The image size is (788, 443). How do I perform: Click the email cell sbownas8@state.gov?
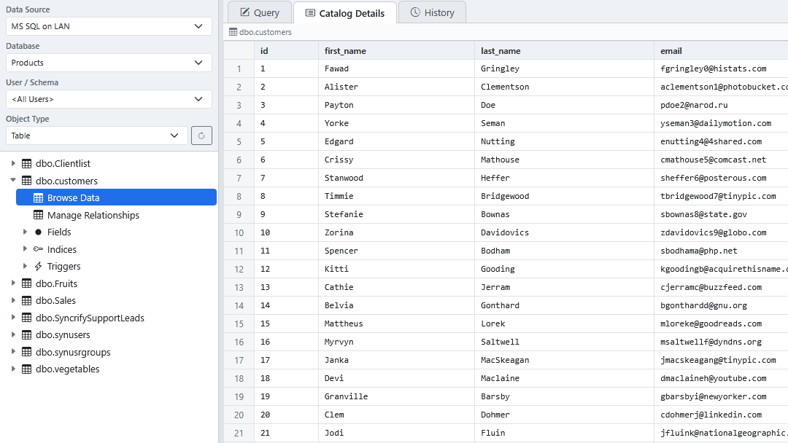pos(721,214)
